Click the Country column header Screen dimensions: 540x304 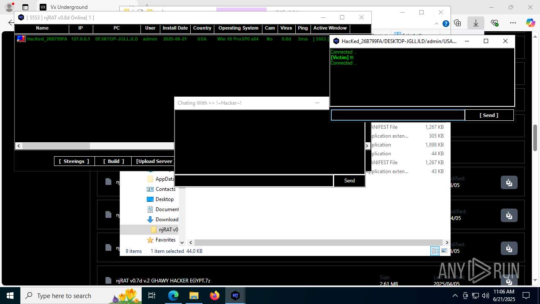[x=202, y=28]
